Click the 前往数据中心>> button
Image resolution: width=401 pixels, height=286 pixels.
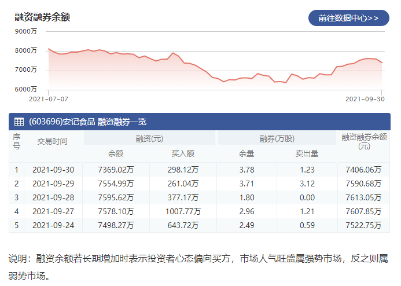348,18
